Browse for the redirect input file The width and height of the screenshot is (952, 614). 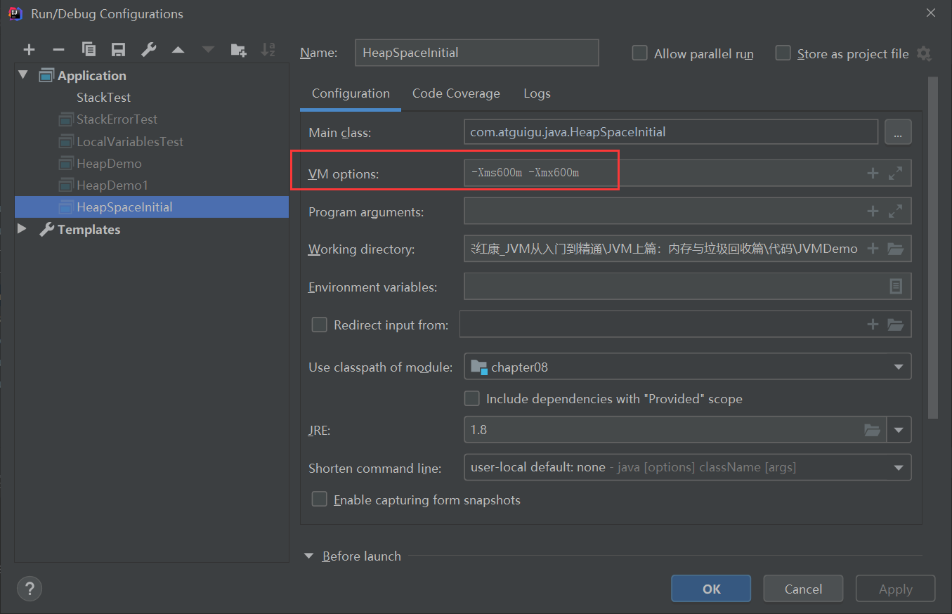(x=895, y=324)
